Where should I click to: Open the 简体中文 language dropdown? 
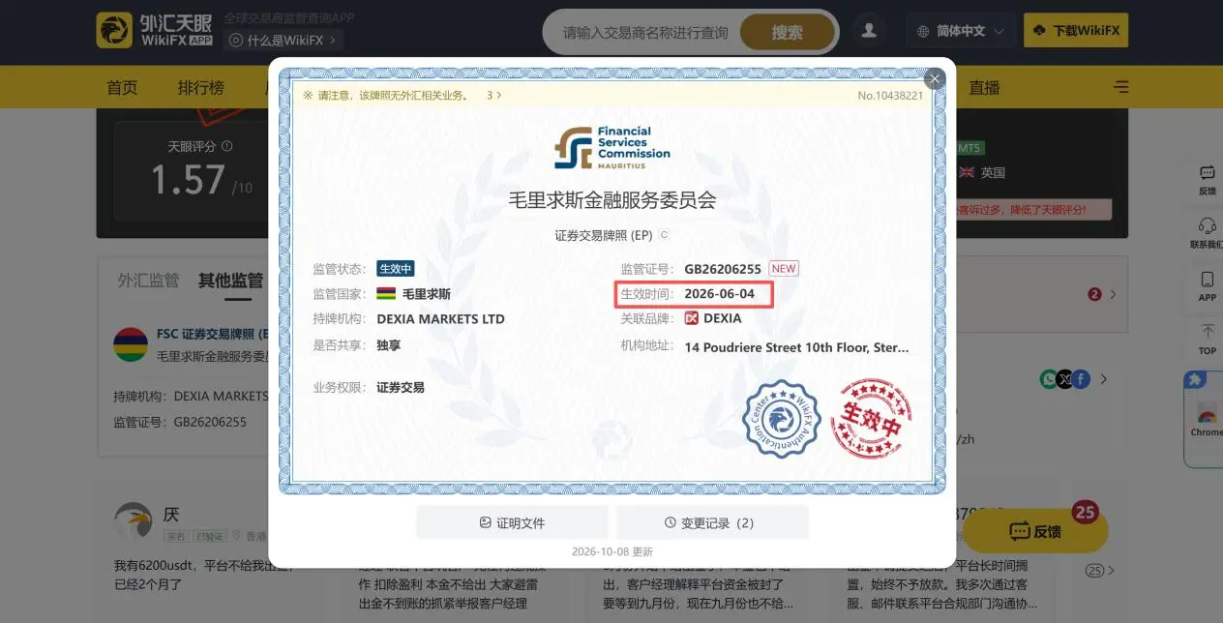(x=961, y=31)
